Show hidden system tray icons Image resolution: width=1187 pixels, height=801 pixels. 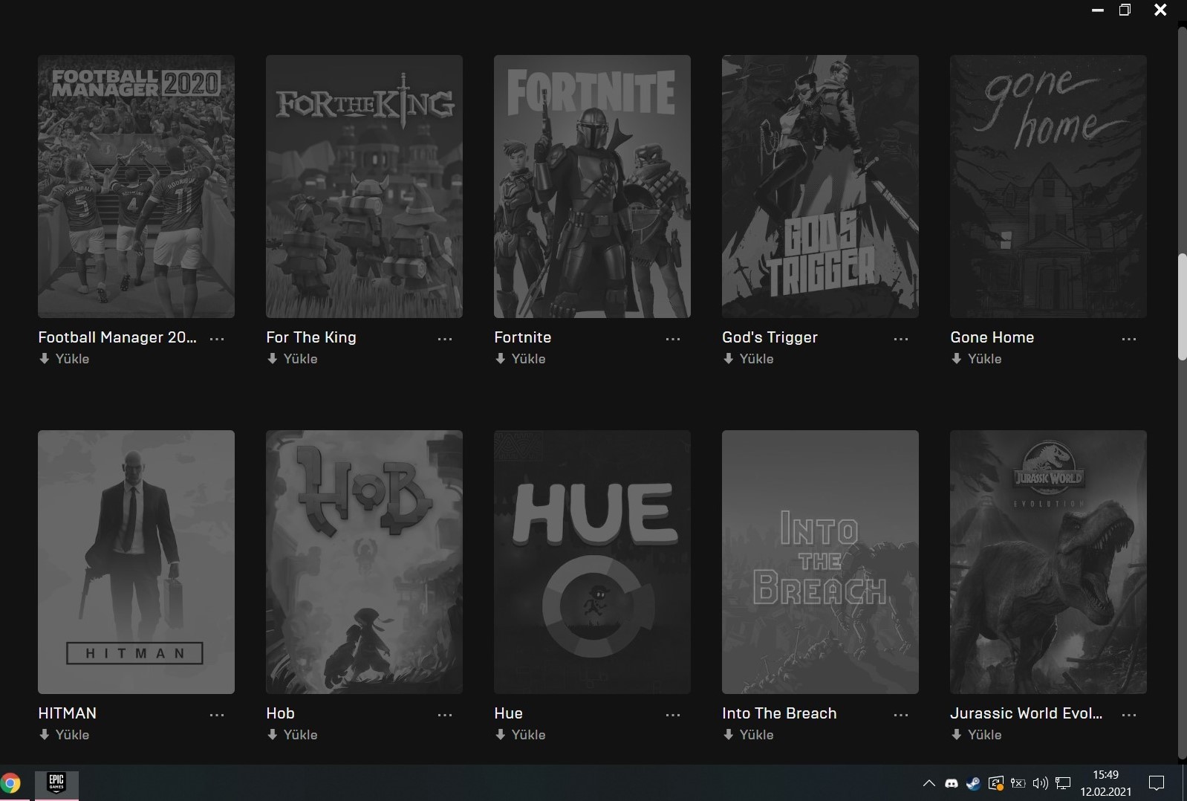(929, 783)
